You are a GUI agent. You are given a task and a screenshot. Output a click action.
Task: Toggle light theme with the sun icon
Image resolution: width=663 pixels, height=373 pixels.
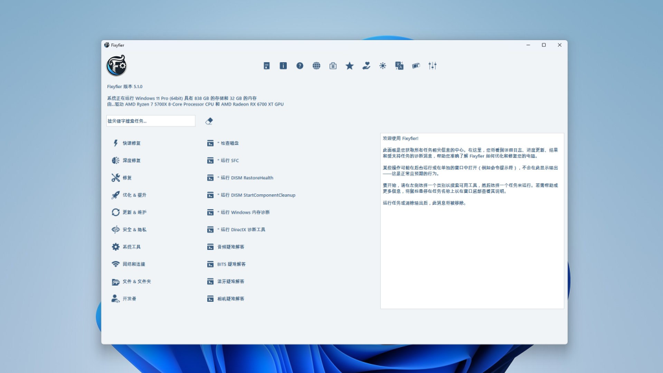click(x=383, y=65)
